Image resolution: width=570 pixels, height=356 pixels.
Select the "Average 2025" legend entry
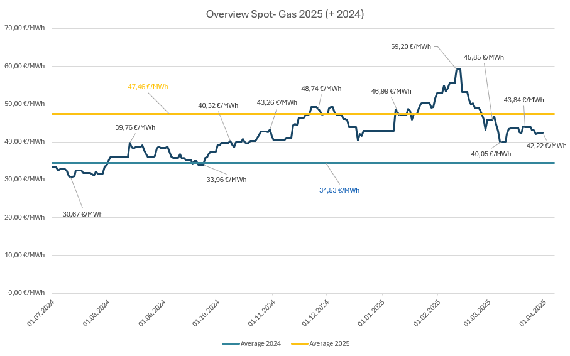[x=329, y=343]
